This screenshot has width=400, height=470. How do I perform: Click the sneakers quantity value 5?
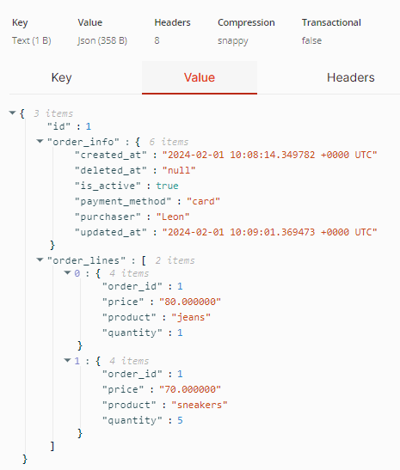[x=180, y=420]
